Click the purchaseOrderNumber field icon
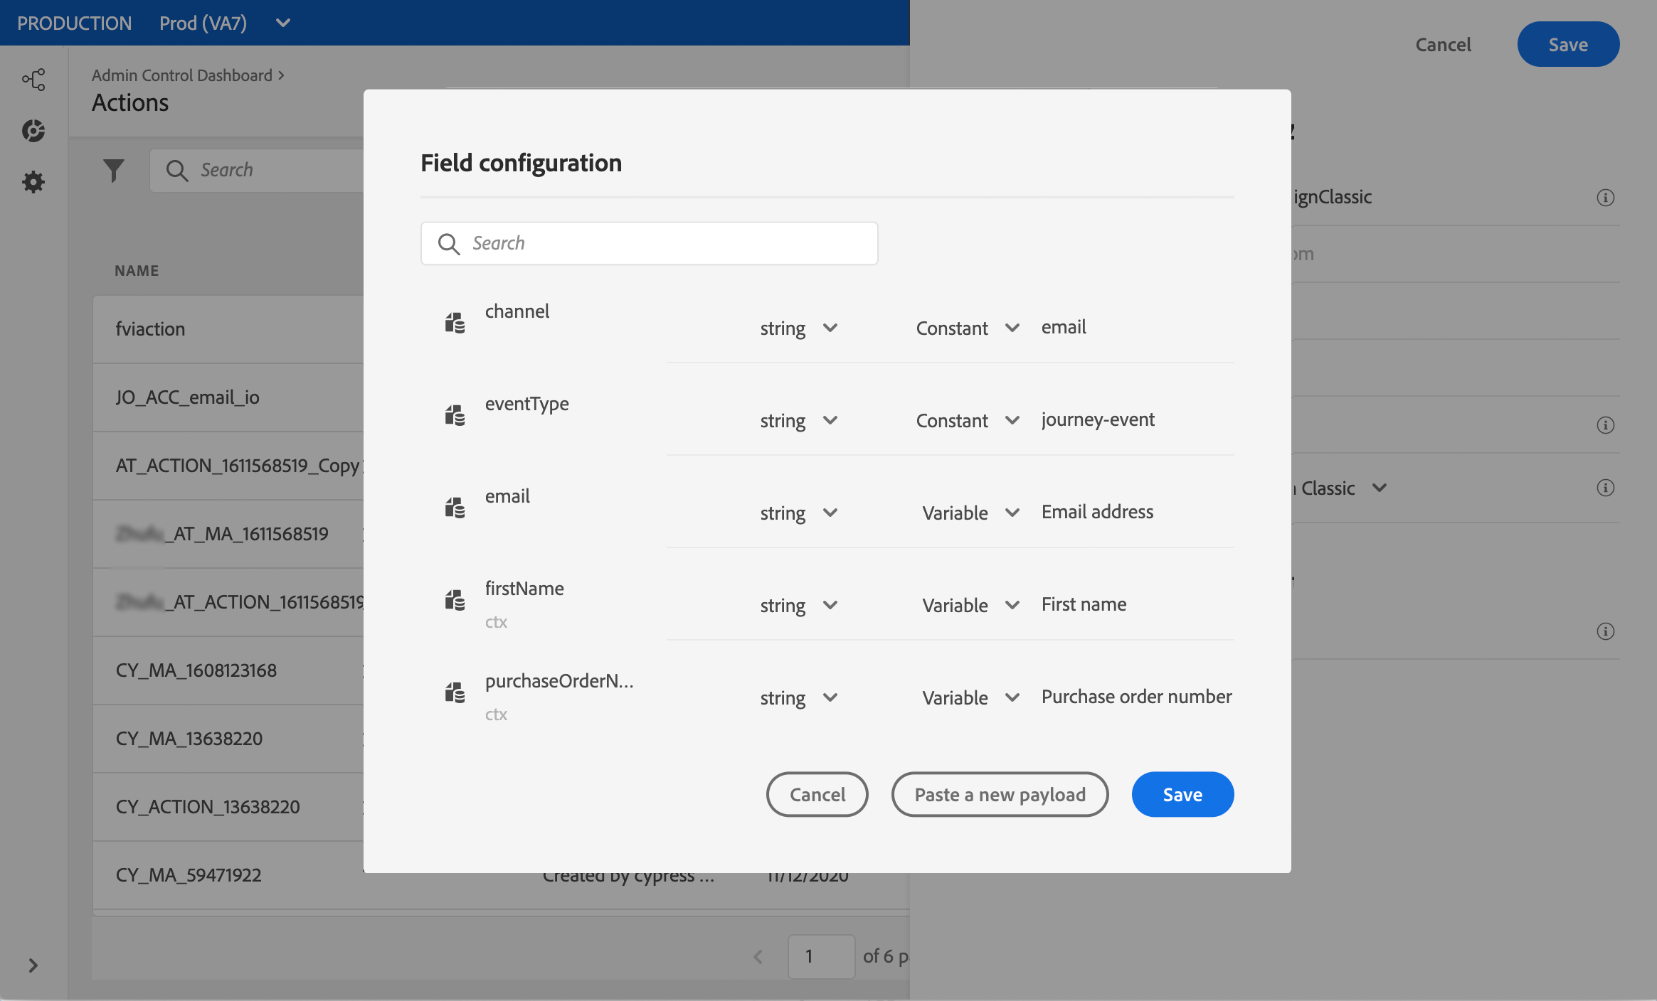Screen dimensions: 1657x1001 pyautogui.click(x=455, y=692)
